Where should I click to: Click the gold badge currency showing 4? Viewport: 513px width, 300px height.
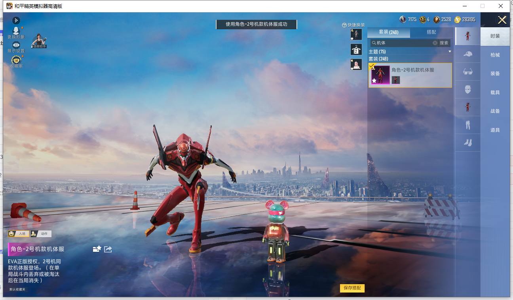[x=423, y=19]
